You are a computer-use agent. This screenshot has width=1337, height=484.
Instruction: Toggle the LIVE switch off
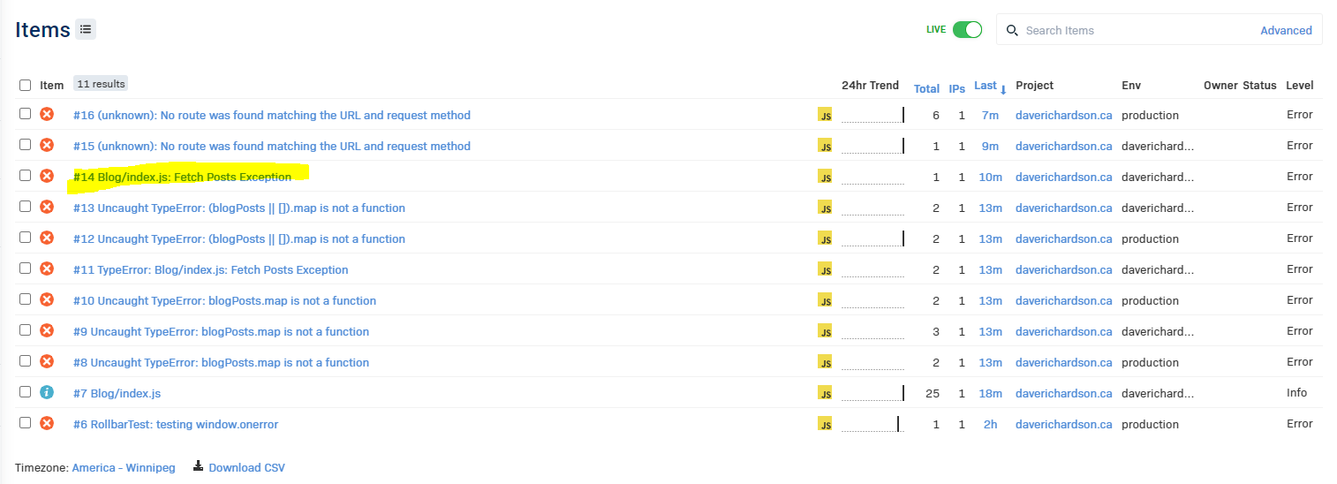[x=967, y=29]
